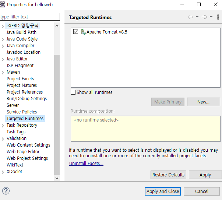222x200 pixels.
Task: Enable Show all runtimes checkbox
Action: (73, 92)
